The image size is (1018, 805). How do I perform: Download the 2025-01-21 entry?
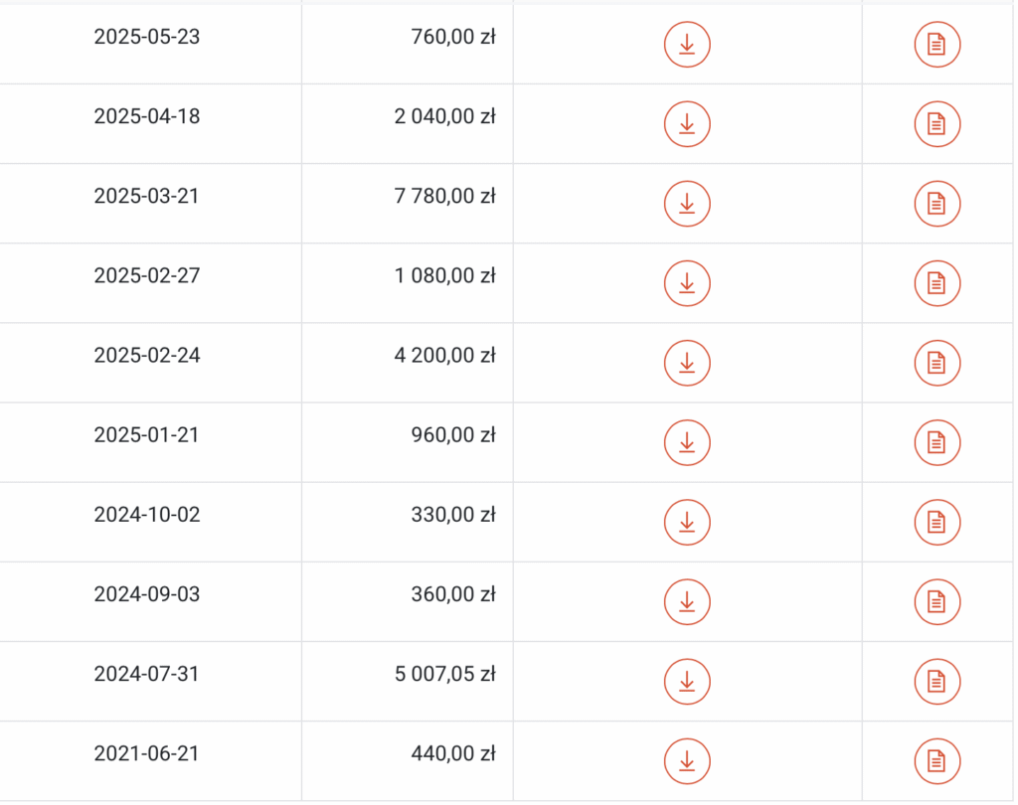click(687, 442)
